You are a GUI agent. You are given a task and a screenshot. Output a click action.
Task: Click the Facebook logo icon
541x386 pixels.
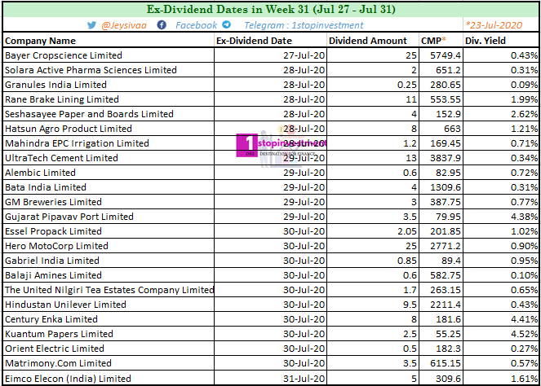162,24
